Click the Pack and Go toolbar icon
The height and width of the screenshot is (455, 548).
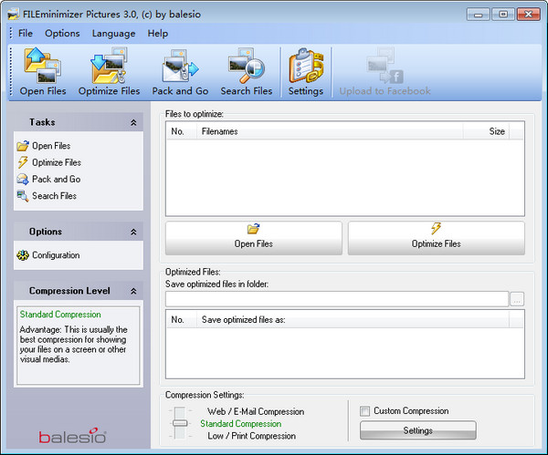tap(180, 72)
